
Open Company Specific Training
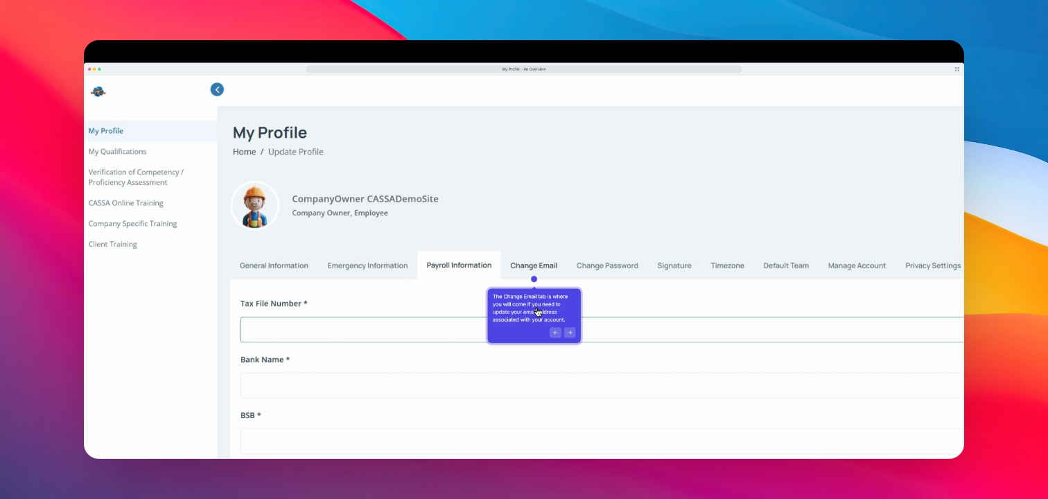[x=132, y=224]
